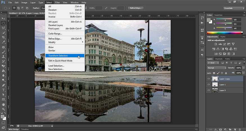Screen dimensions: 246x131
Task: Hide Layer 1 with its eye icon
Action: [x=209, y=84]
